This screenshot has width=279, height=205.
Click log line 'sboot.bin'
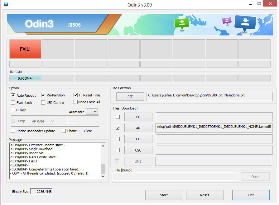[27, 153]
